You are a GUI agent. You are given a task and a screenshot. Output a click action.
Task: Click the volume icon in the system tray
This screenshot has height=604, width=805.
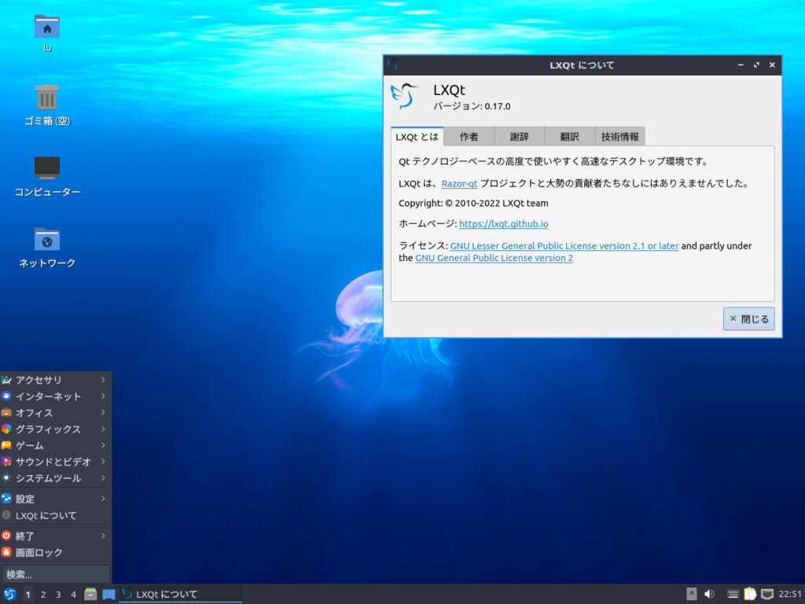coord(710,594)
